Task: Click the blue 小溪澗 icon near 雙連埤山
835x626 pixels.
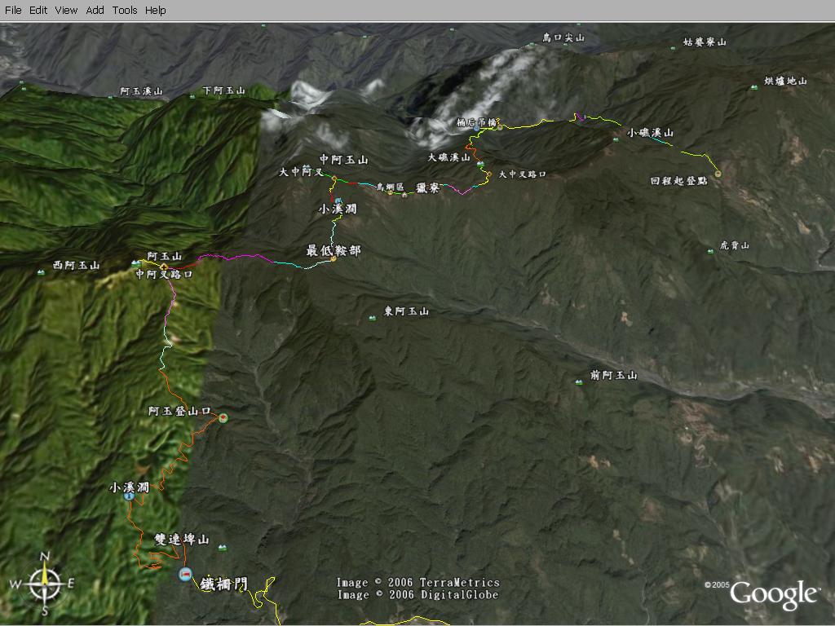Action: 129,496
